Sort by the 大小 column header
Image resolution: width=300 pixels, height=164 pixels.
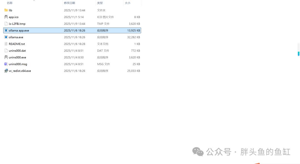[x=127, y=3]
